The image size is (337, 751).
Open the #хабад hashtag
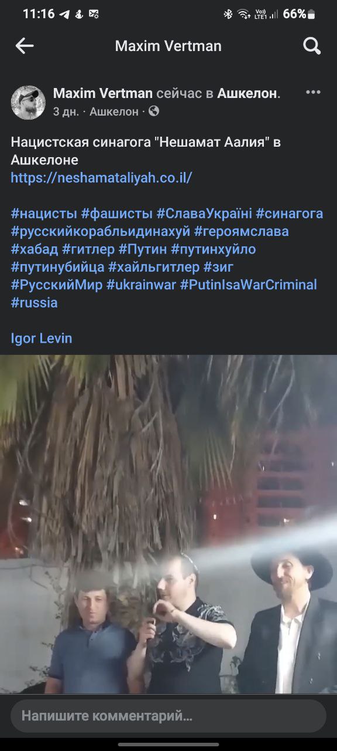(35, 249)
